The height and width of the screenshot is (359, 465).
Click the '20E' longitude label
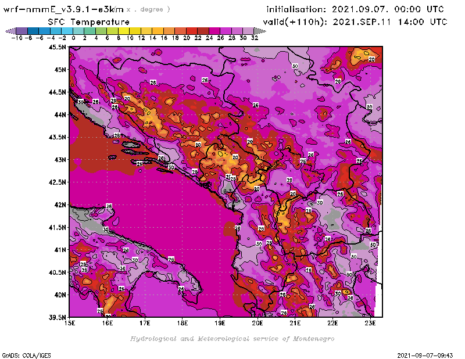pos(257,323)
